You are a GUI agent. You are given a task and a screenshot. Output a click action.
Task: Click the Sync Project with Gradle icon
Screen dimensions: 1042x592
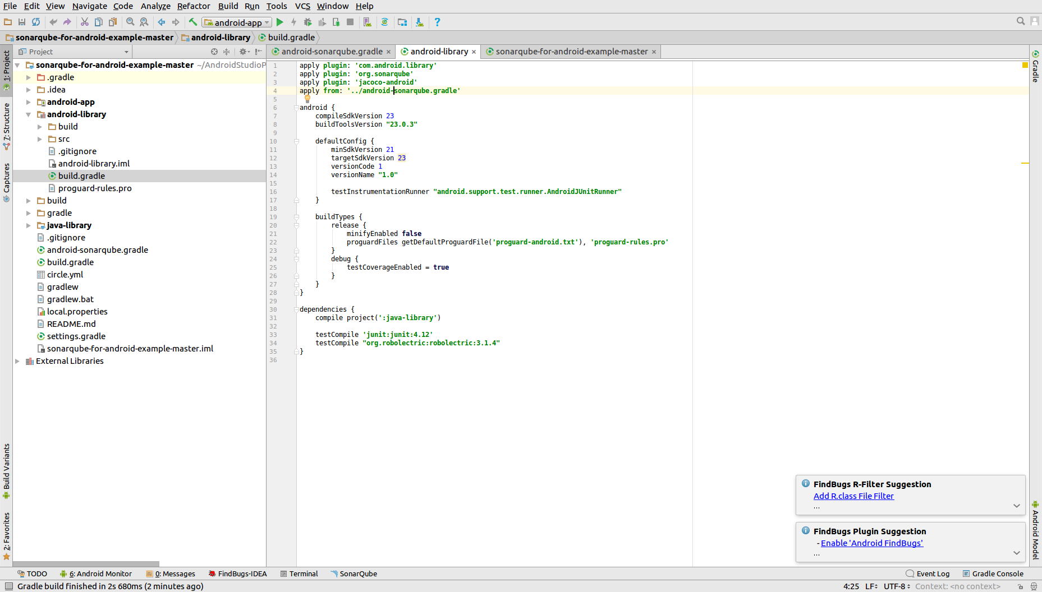(384, 22)
